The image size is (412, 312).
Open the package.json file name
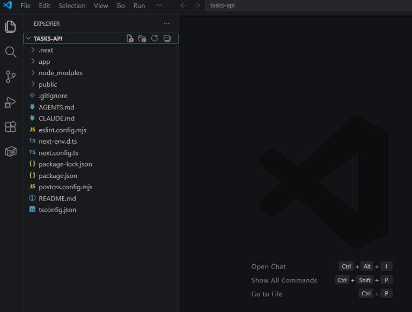(58, 176)
